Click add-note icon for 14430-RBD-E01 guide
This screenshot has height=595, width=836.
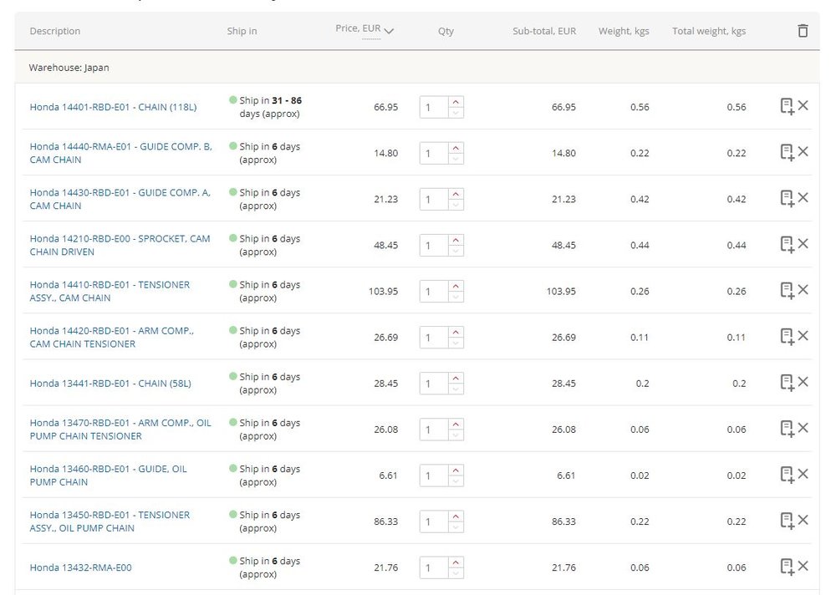(786, 198)
